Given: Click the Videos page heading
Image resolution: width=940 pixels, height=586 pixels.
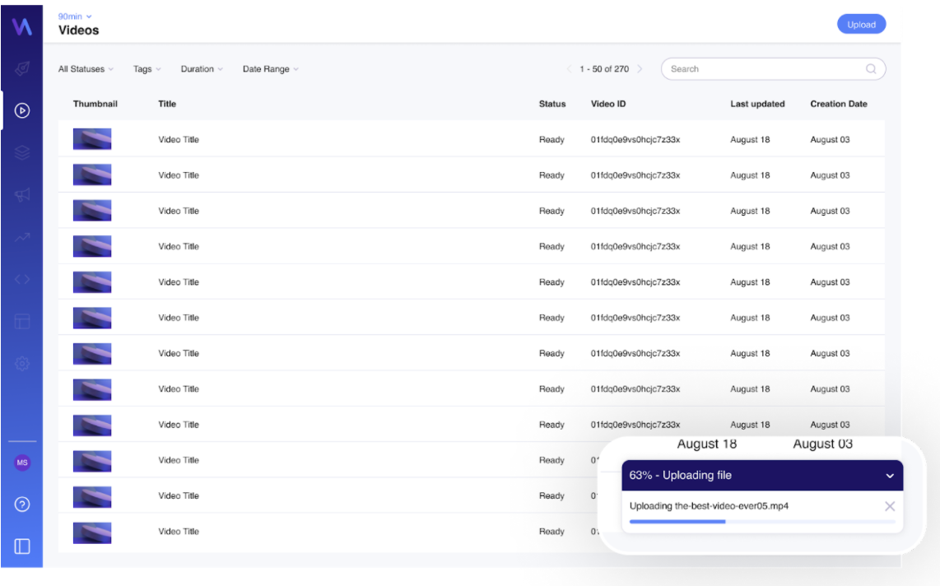Looking at the screenshot, I should (x=78, y=30).
